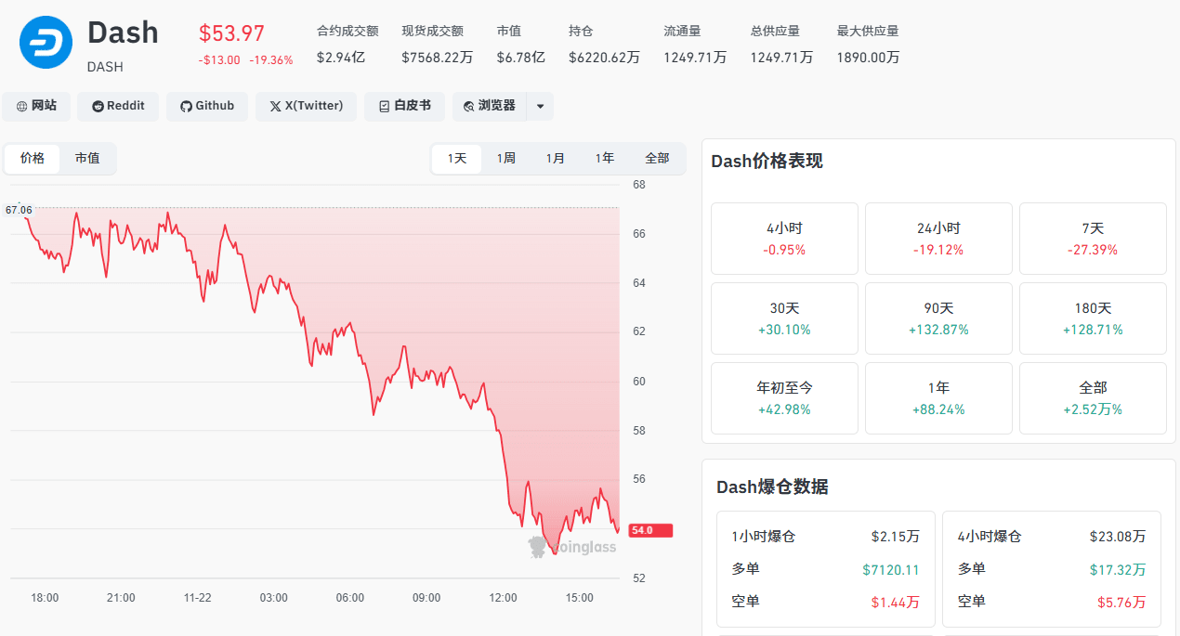
Task: Open the Github icon link
Action: coord(186,106)
